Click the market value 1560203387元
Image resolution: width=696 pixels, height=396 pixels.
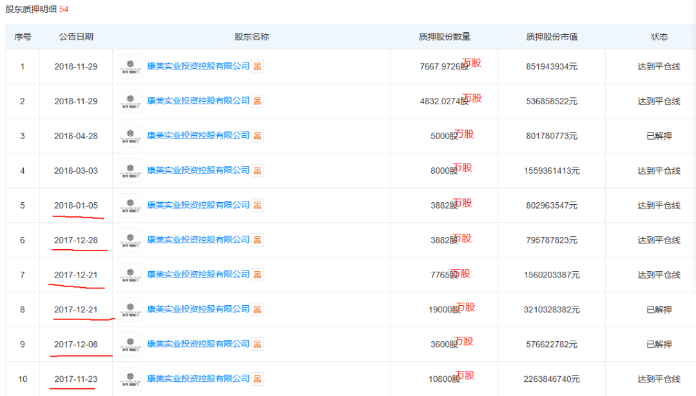tap(552, 275)
